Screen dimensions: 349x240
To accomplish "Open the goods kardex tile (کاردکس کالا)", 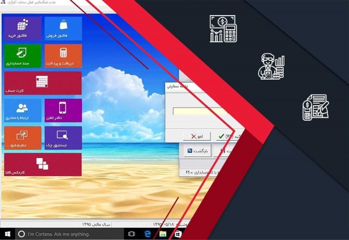I will click(42, 164).
